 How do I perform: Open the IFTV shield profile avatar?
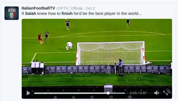click(12, 13)
